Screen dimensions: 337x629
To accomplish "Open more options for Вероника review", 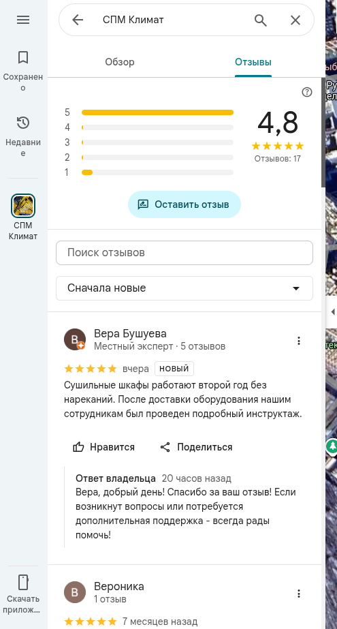I will pyautogui.click(x=298, y=594).
